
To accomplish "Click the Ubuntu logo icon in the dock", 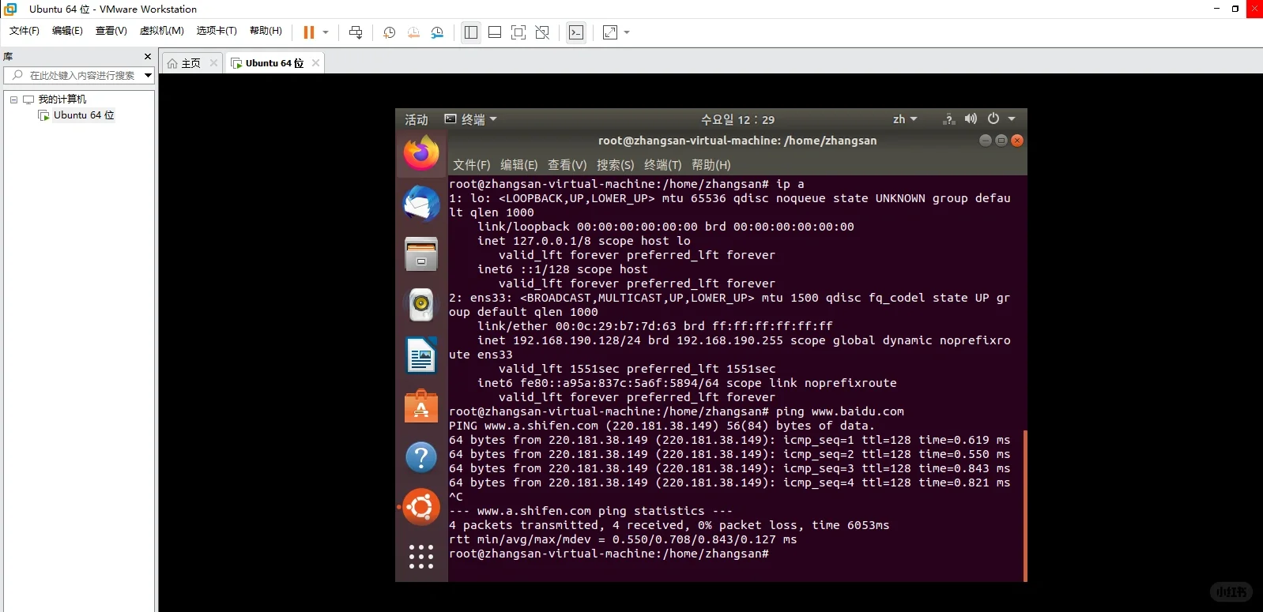I will pos(421,507).
